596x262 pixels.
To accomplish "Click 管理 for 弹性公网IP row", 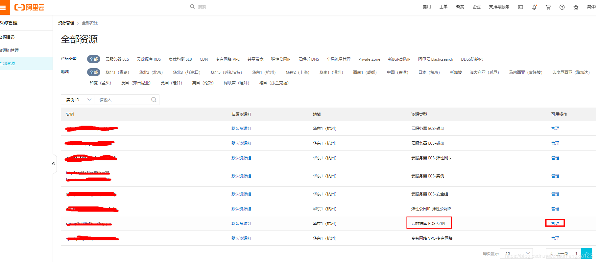I will coord(555,209).
